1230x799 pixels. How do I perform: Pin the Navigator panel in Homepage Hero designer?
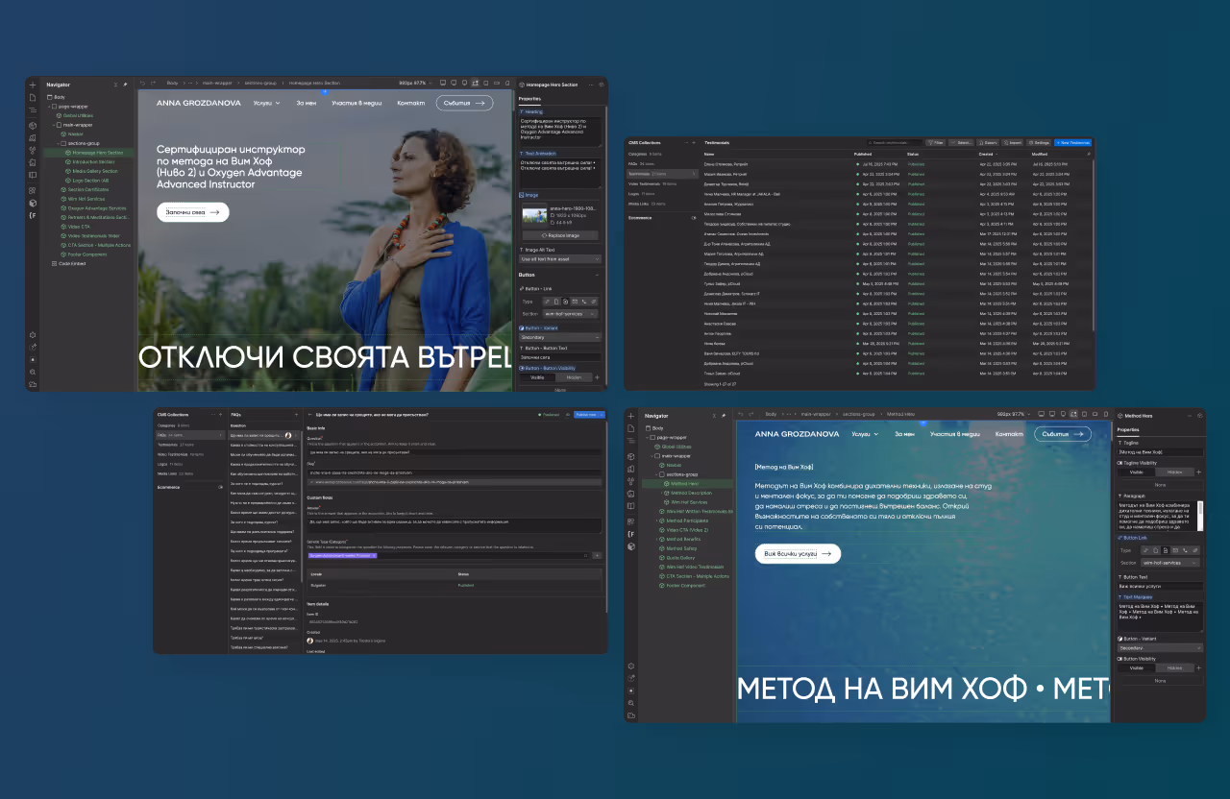[x=125, y=85]
